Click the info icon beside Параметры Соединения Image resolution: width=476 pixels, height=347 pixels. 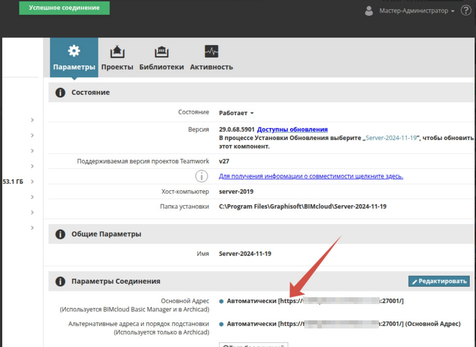coord(60,281)
